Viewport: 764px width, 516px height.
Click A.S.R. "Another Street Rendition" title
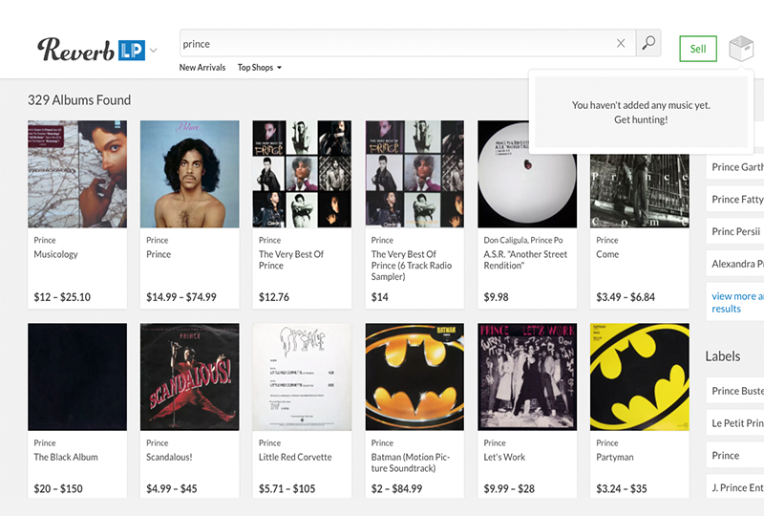pyautogui.click(x=525, y=260)
